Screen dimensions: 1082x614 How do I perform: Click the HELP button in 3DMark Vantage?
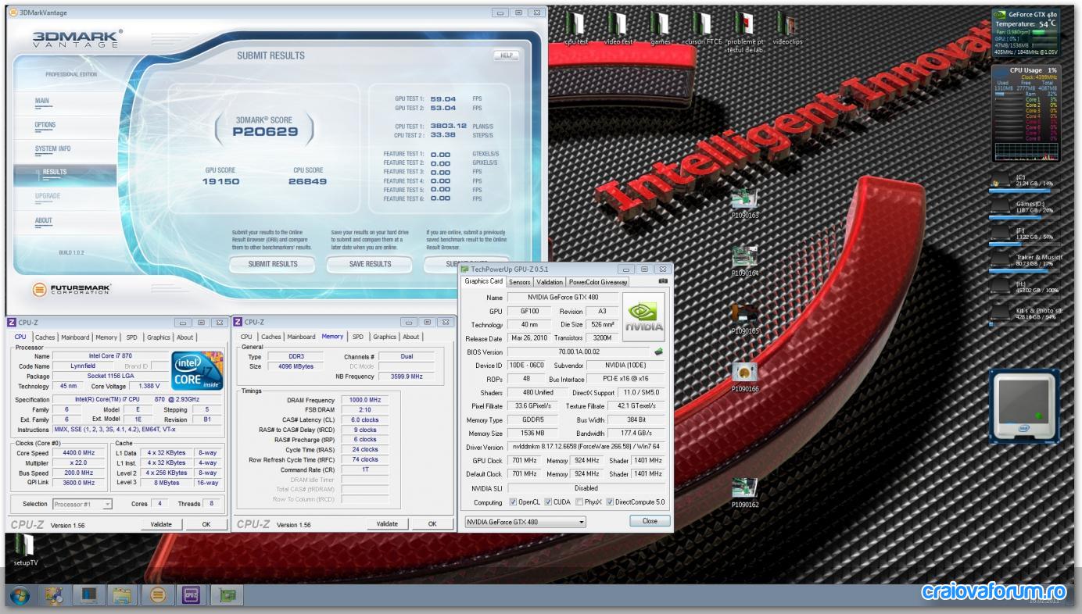[x=507, y=55]
